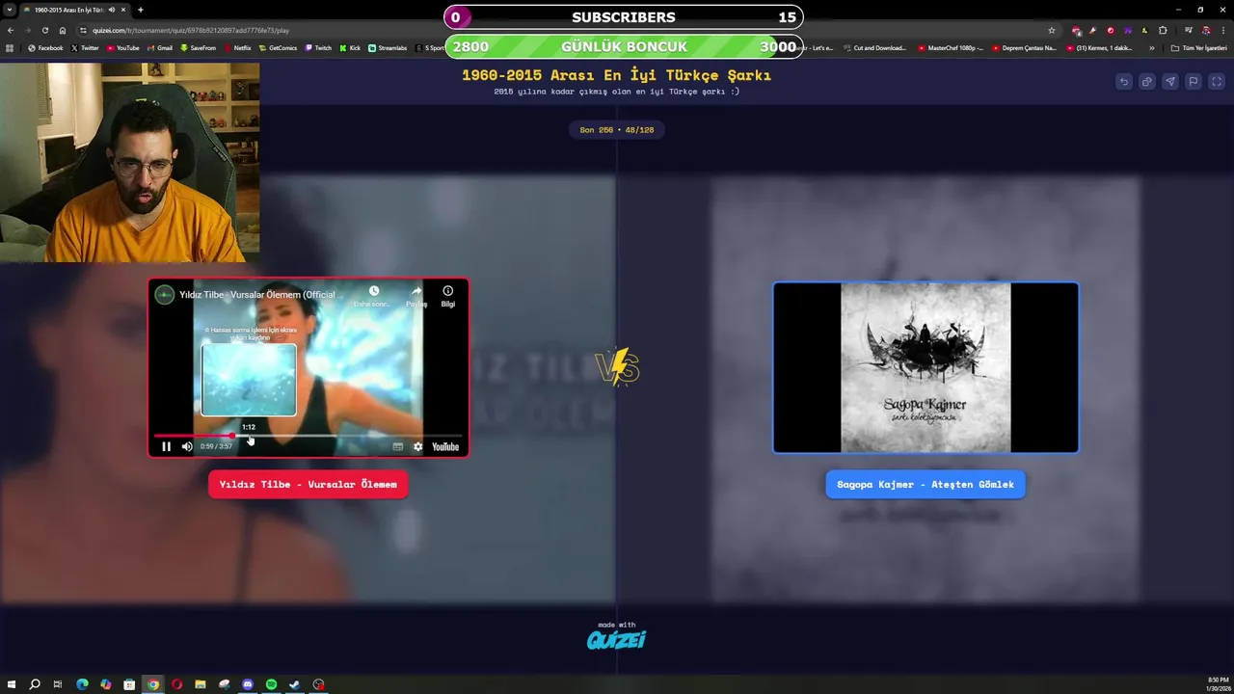This screenshot has height=694, width=1234.
Task: Mute the embedded YouTube player volume
Action: (x=187, y=446)
